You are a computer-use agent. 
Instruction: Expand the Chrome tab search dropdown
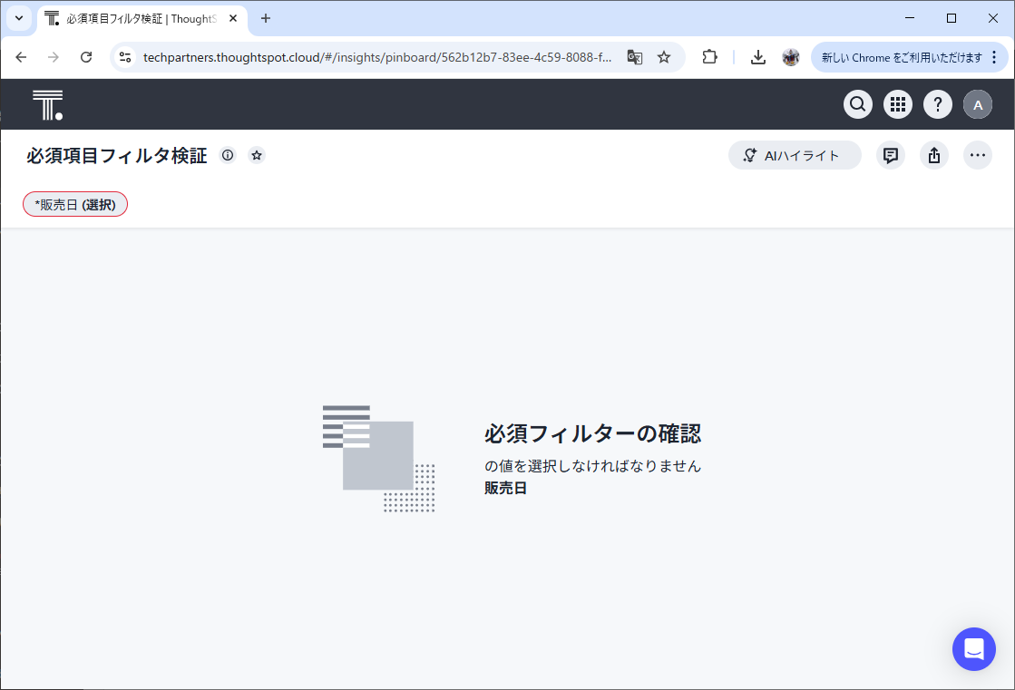coord(19,18)
